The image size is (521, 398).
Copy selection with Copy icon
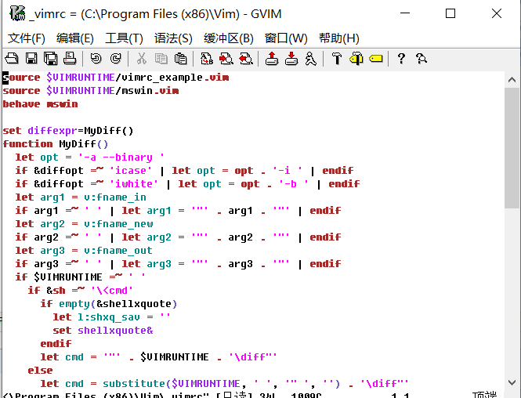click(161, 59)
